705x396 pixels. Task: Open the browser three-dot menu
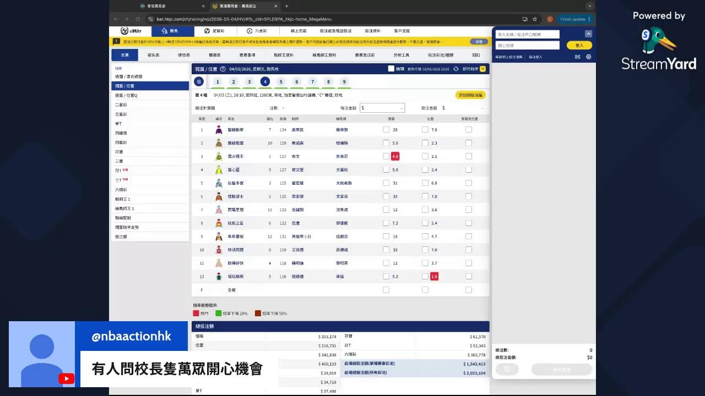coord(589,19)
